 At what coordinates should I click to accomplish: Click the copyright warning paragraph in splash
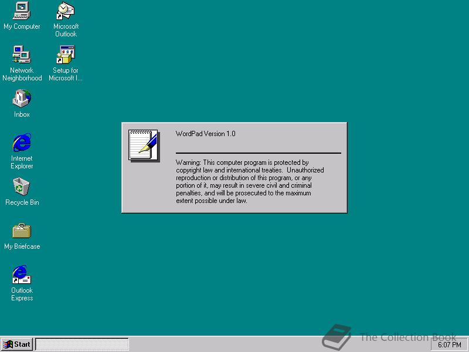click(250, 181)
